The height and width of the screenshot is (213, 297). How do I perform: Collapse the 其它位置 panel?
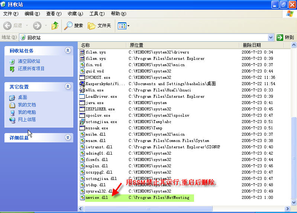click(x=68, y=87)
